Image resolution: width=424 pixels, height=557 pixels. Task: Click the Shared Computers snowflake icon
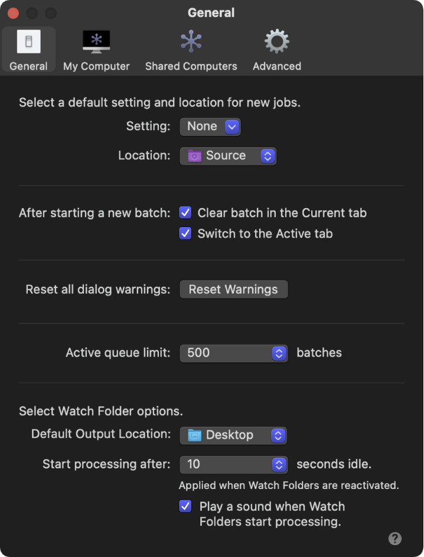click(191, 42)
